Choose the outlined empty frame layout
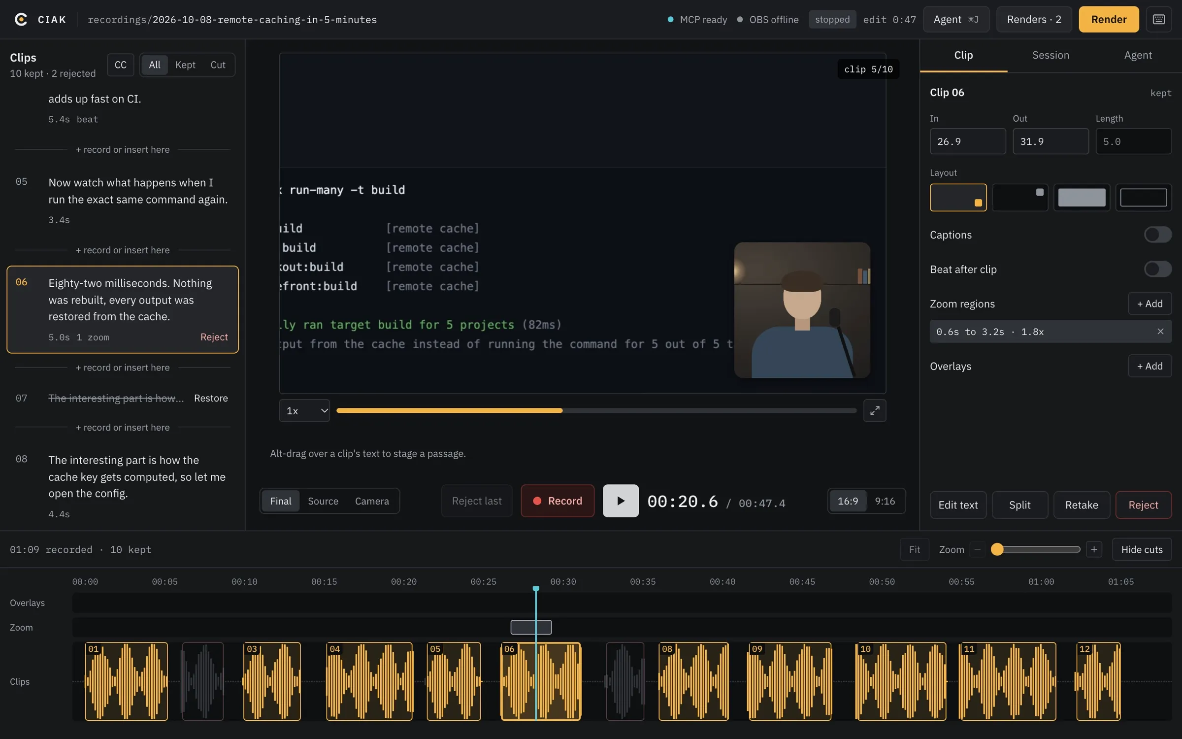The height and width of the screenshot is (739, 1182). coord(1144,198)
